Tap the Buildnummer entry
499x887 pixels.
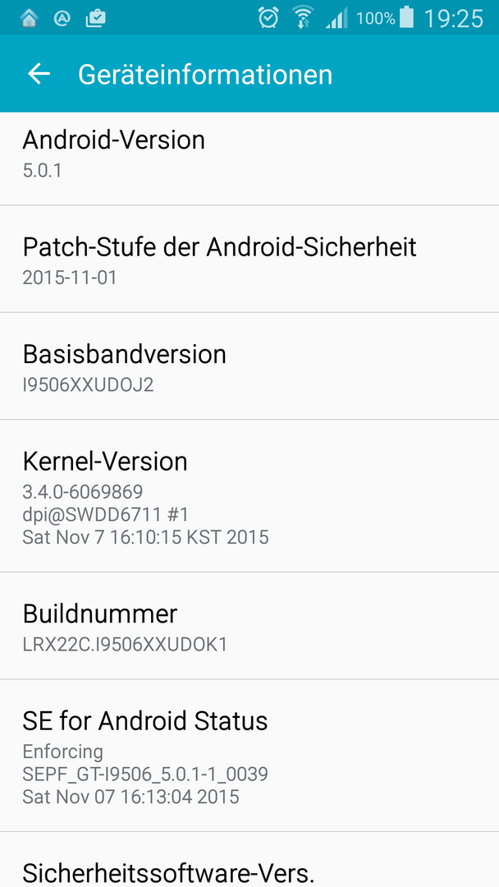click(249, 626)
